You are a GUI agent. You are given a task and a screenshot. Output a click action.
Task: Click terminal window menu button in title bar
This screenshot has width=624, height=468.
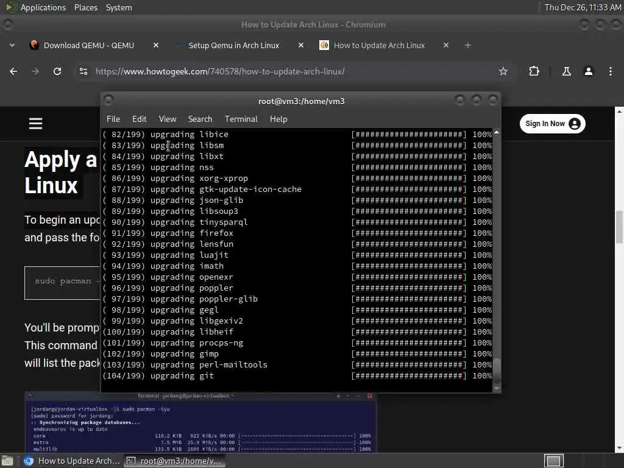point(108,100)
